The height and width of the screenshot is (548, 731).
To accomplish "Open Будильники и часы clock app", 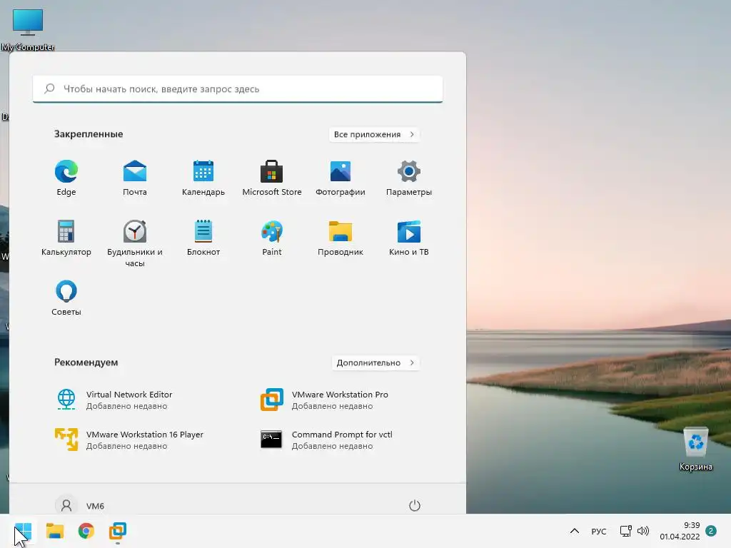I will pos(135,243).
